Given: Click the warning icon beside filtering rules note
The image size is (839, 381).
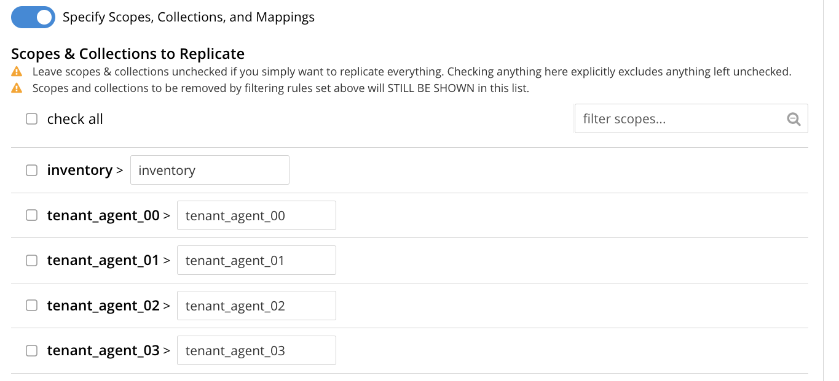Looking at the screenshot, I should [x=15, y=88].
